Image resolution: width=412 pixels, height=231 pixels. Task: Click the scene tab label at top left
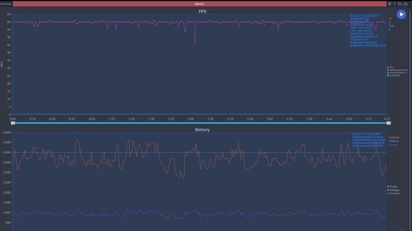(x=5, y=4)
